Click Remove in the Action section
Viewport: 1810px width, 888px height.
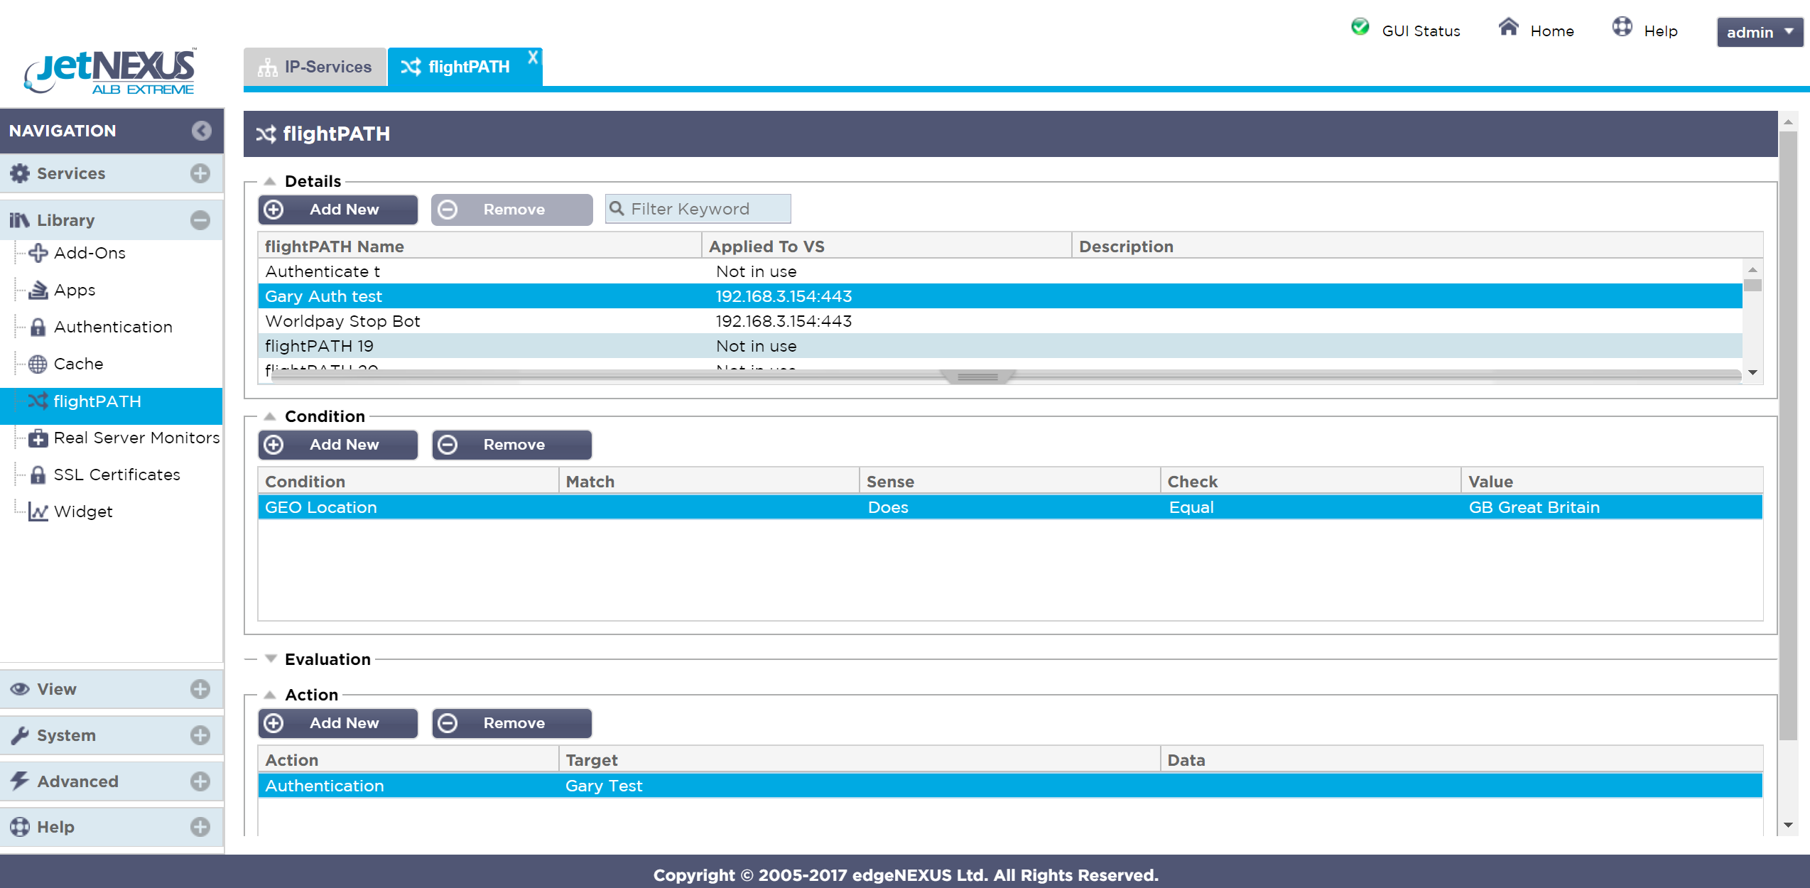coord(511,723)
